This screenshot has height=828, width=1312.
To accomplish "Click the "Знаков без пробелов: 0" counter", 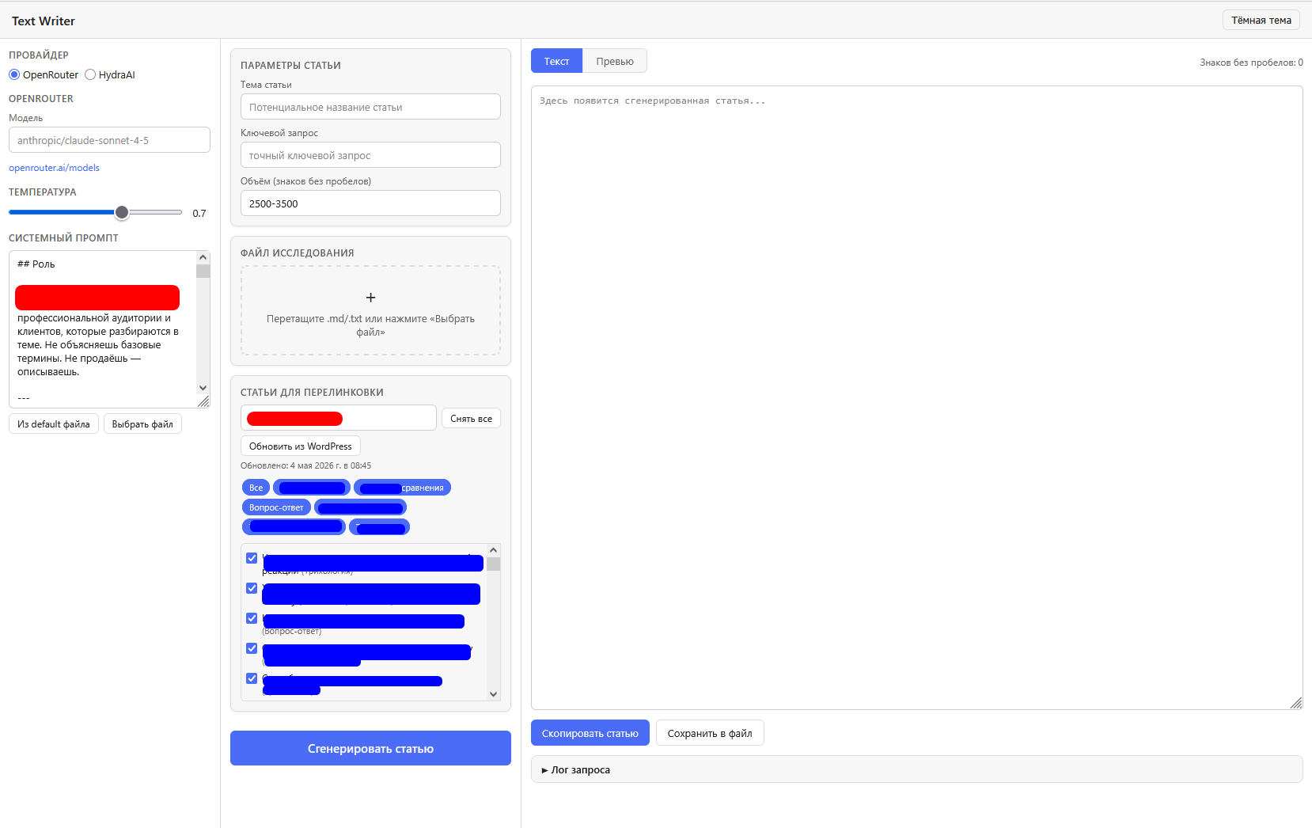I will click(x=1251, y=63).
